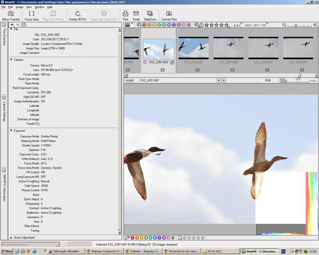The height and width of the screenshot is (255, 319).
Task: Go to the next image with the right arrow
Action: click(x=224, y=80)
